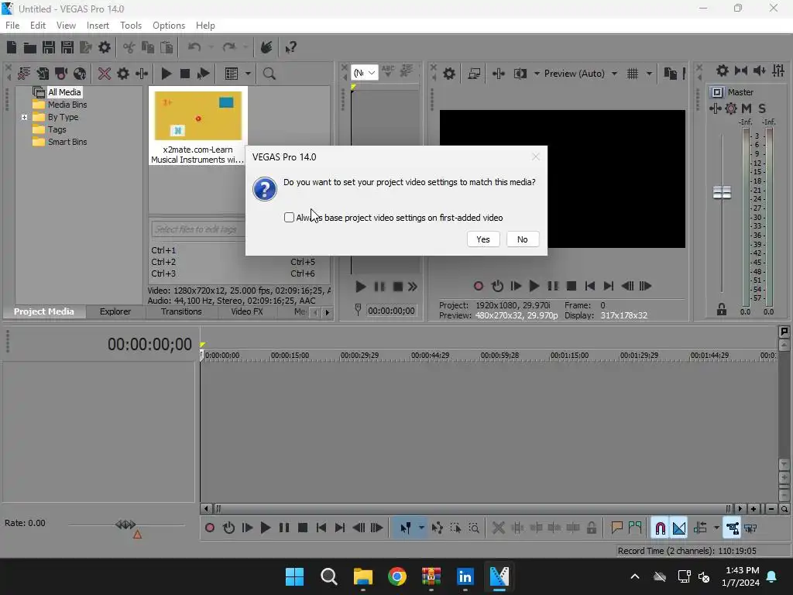Click Record button in Video Preview transport
793x595 pixels.
(478, 287)
